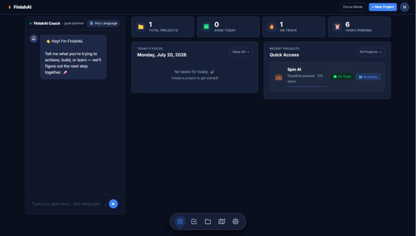
Task: Open the Roadmap for Spin AI
Action: 368,77
